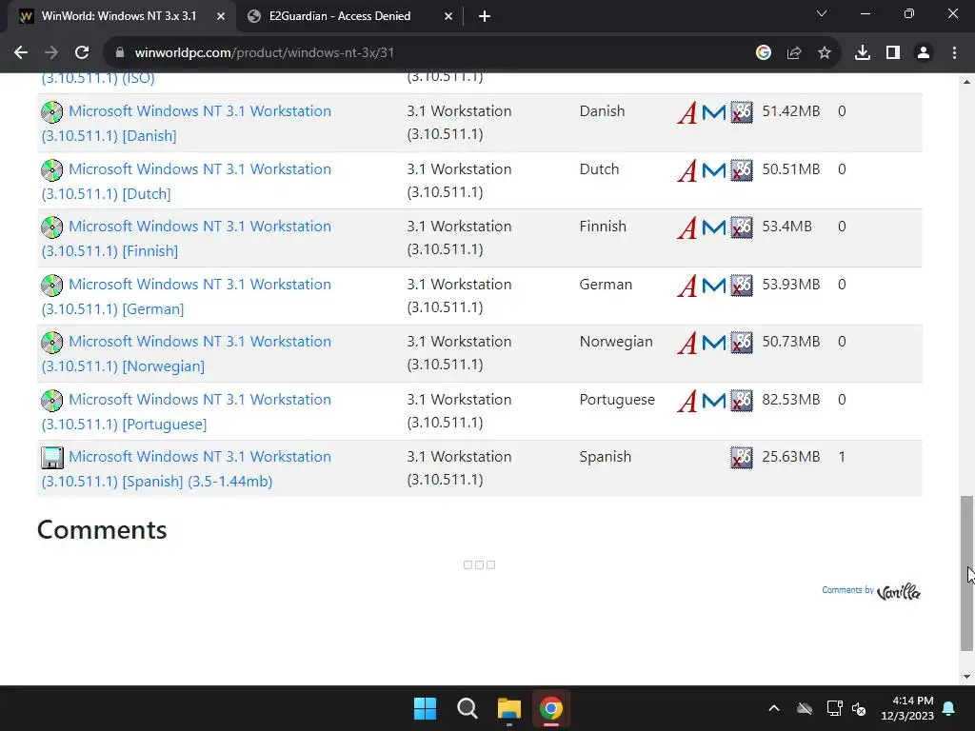Click the Comments heading
The height and width of the screenshot is (731, 975).
(102, 530)
